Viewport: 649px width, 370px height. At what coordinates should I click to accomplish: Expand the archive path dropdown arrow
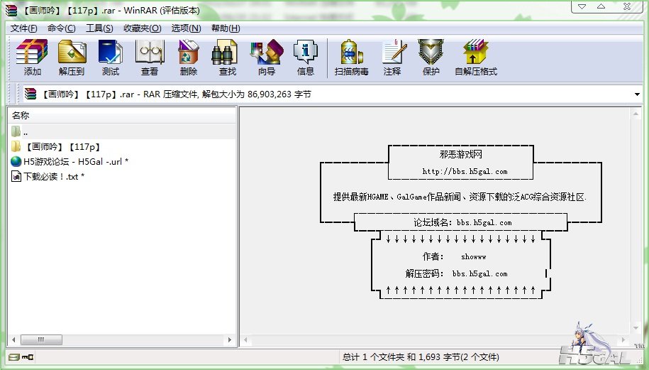[x=637, y=94]
